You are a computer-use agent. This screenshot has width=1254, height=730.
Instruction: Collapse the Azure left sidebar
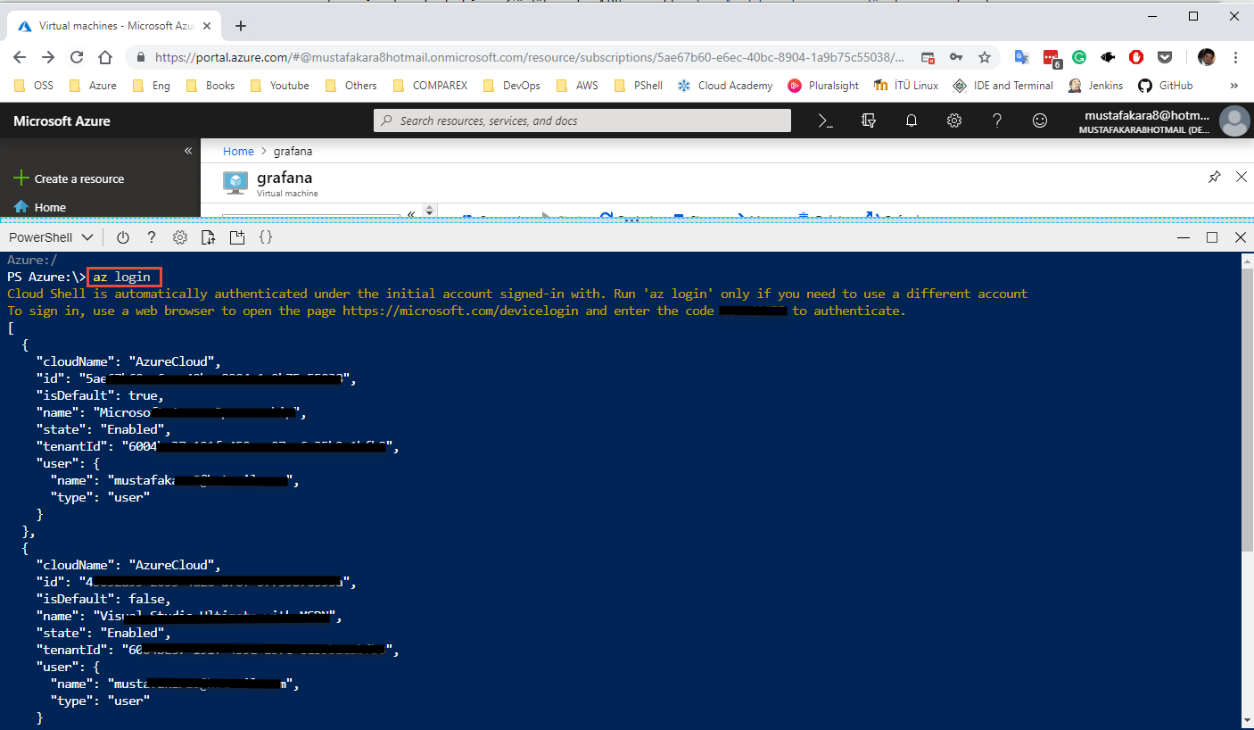point(188,151)
